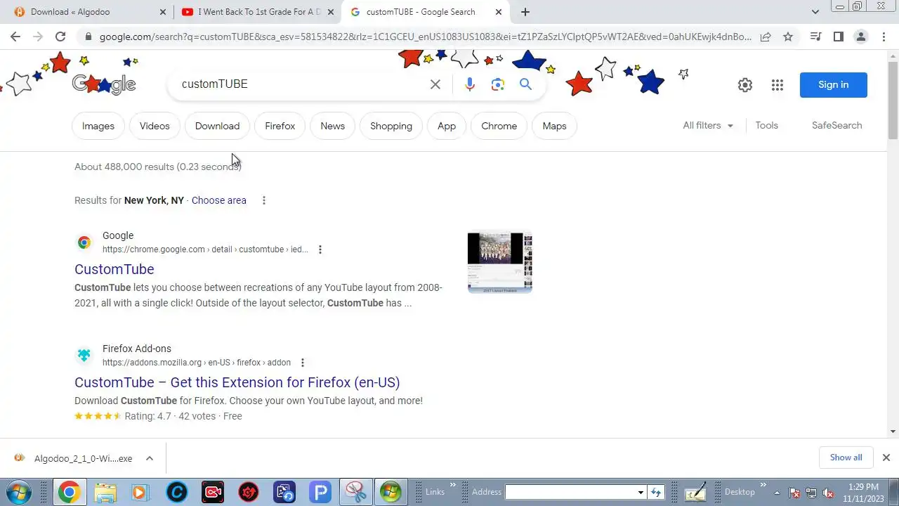Filter results by News
The image size is (899, 506).
(333, 126)
